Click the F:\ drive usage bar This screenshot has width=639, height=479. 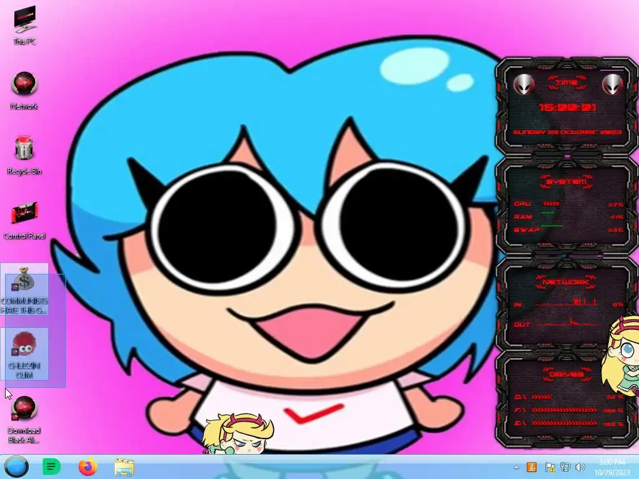pyautogui.click(x=564, y=410)
